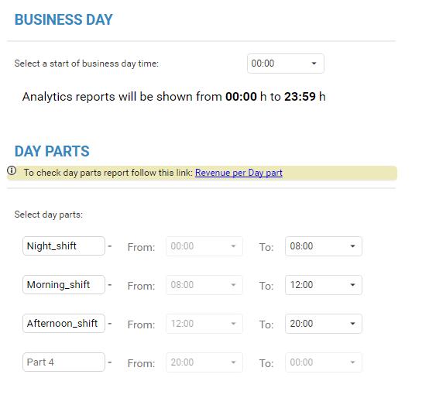Click Part 4 From dropdown showing 20:00
The height and width of the screenshot is (412, 429).
[204, 362]
